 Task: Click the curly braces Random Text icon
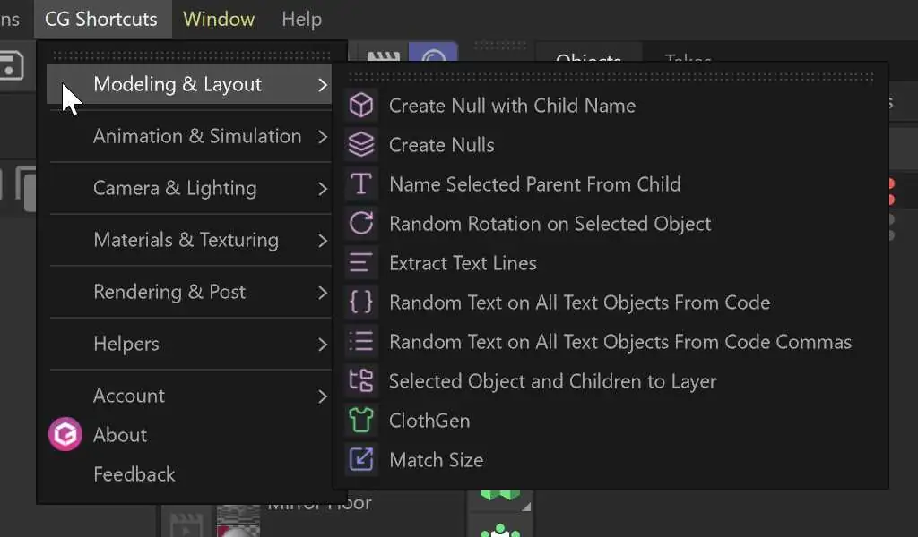[361, 303]
